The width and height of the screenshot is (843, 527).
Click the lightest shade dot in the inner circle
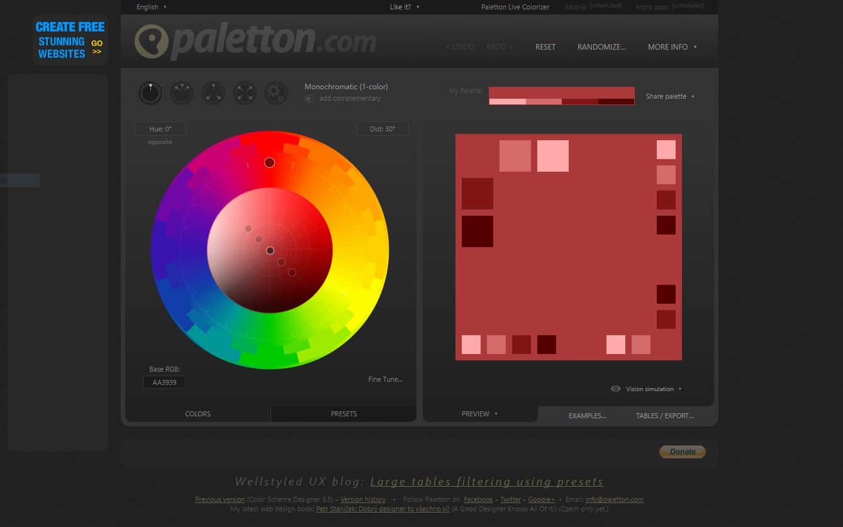coord(248,228)
